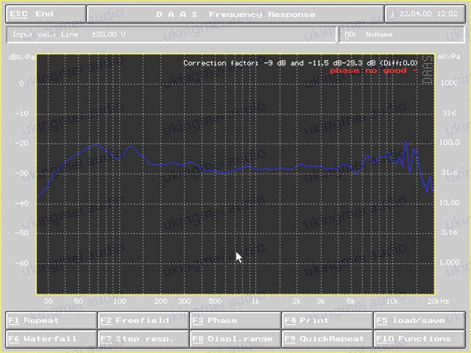
Task: Select the MO: NoName field
Action: click(402, 34)
